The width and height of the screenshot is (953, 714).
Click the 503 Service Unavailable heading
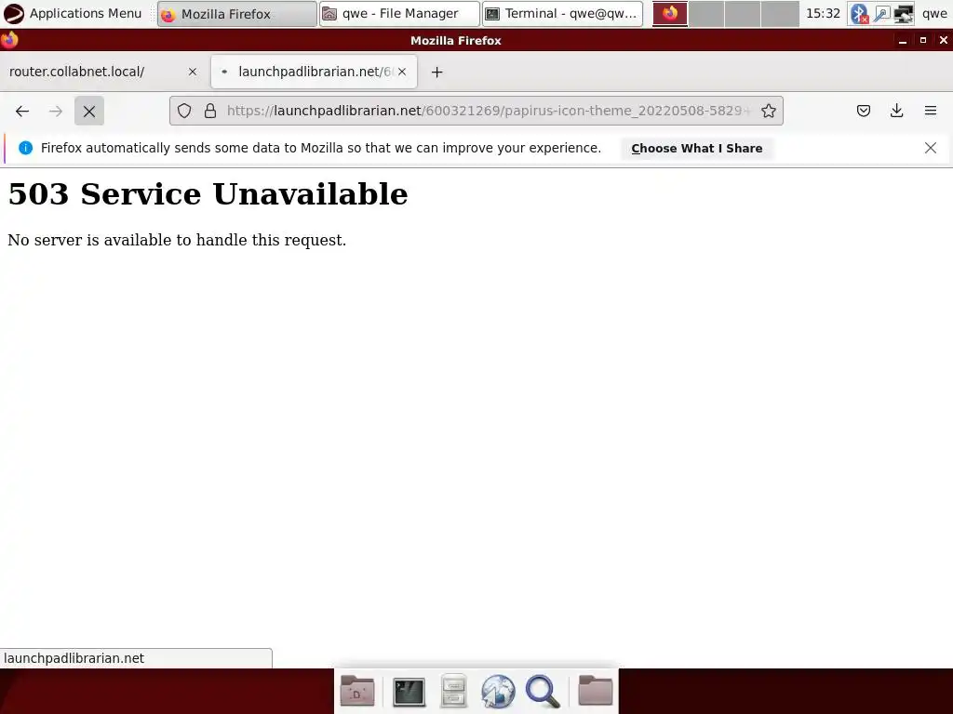(x=208, y=194)
